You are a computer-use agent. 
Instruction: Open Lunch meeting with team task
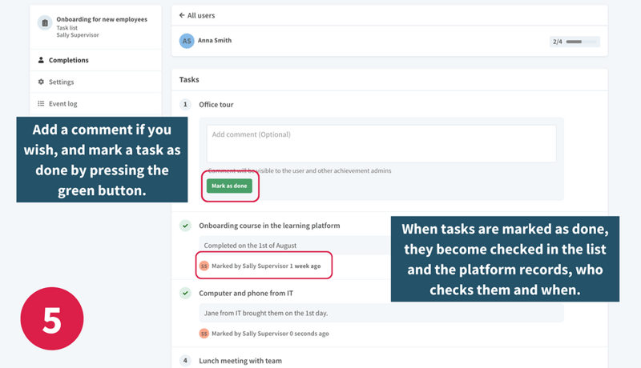click(x=240, y=361)
